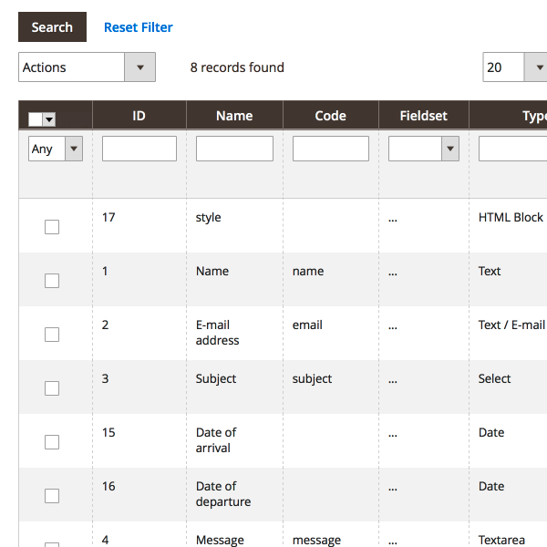This screenshot has width=547, height=547.
Task: Click the ID cell showing 17
Action: click(108, 217)
